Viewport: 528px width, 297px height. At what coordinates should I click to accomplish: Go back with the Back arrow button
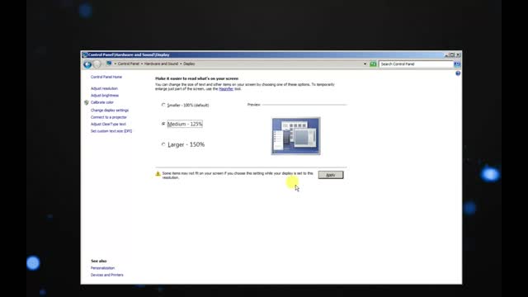click(87, 64)
